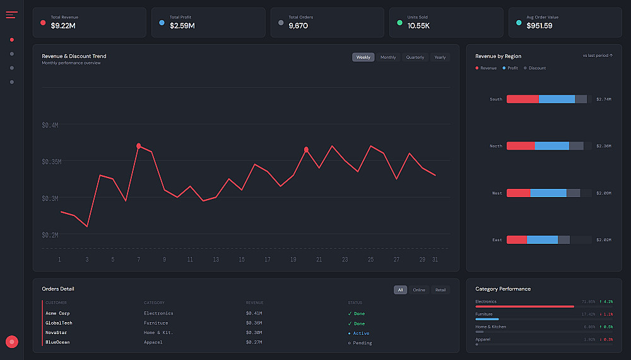Click the teal Avg Order Value dot

519,23
